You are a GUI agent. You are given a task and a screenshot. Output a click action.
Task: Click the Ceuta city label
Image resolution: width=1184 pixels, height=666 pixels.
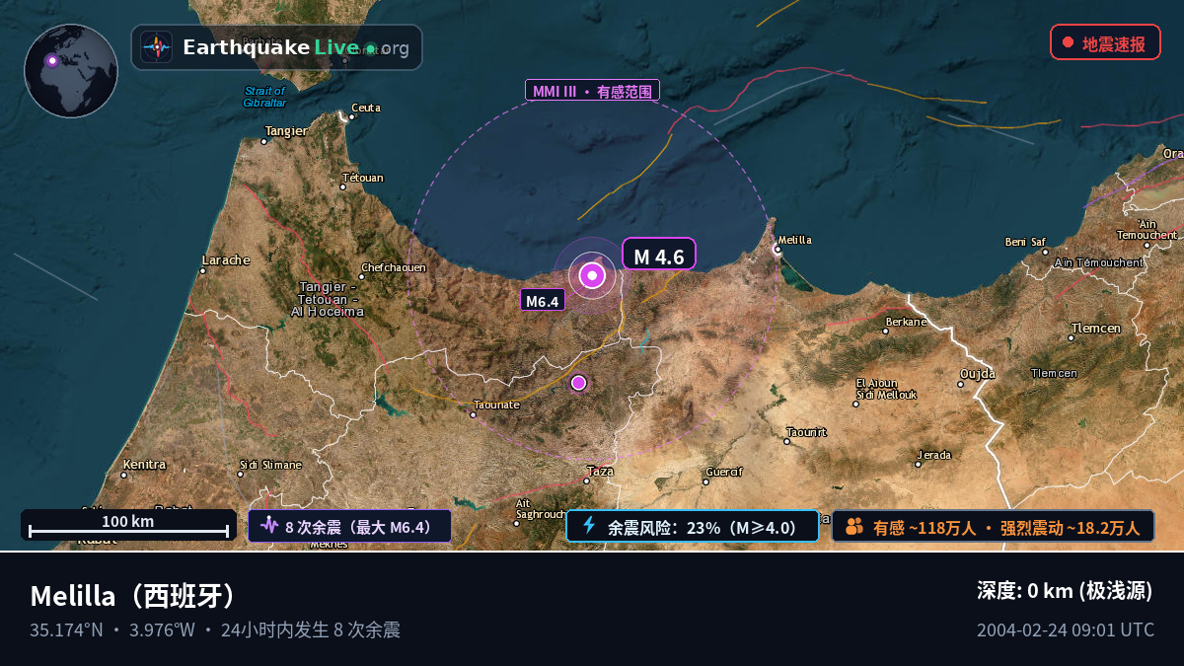tap(365, 108)
